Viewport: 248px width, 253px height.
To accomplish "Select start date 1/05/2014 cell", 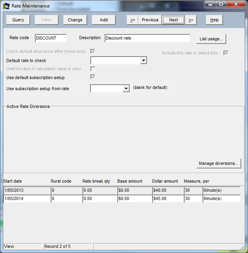I will [27, 198].
